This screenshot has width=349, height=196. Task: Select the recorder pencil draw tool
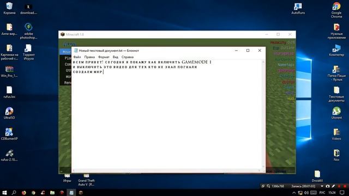[x=333, y=186]
